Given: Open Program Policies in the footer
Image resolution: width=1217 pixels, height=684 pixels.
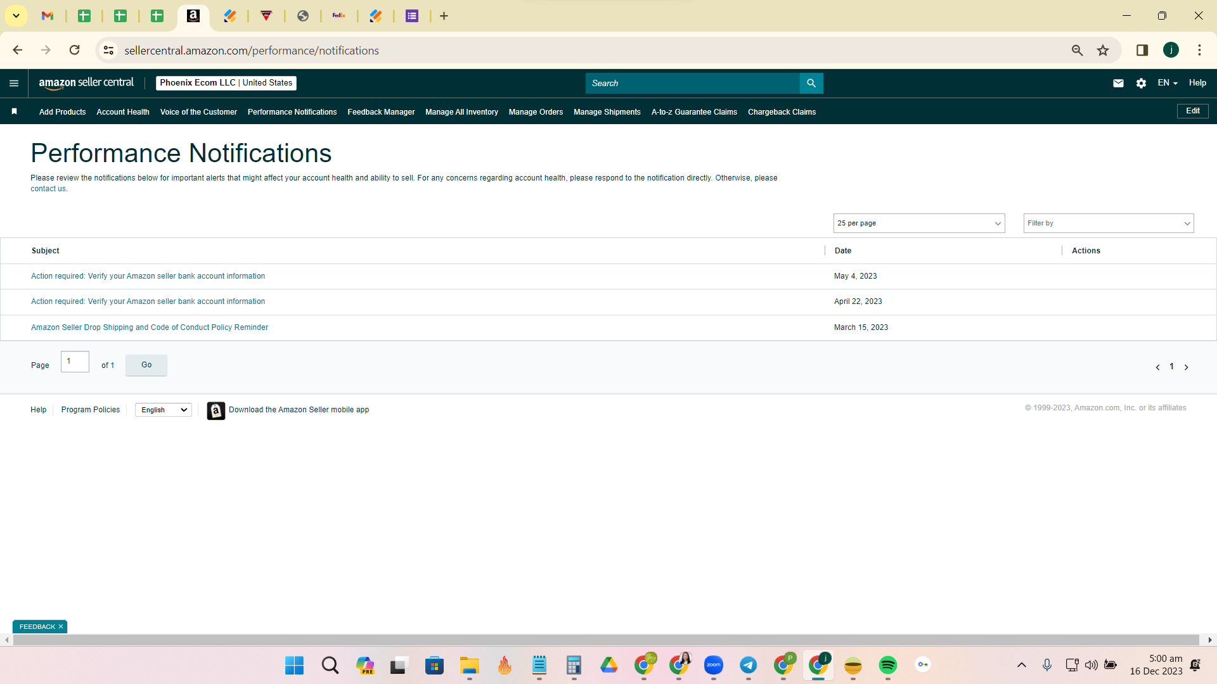Looking at the screenshot, I should 91,410.
